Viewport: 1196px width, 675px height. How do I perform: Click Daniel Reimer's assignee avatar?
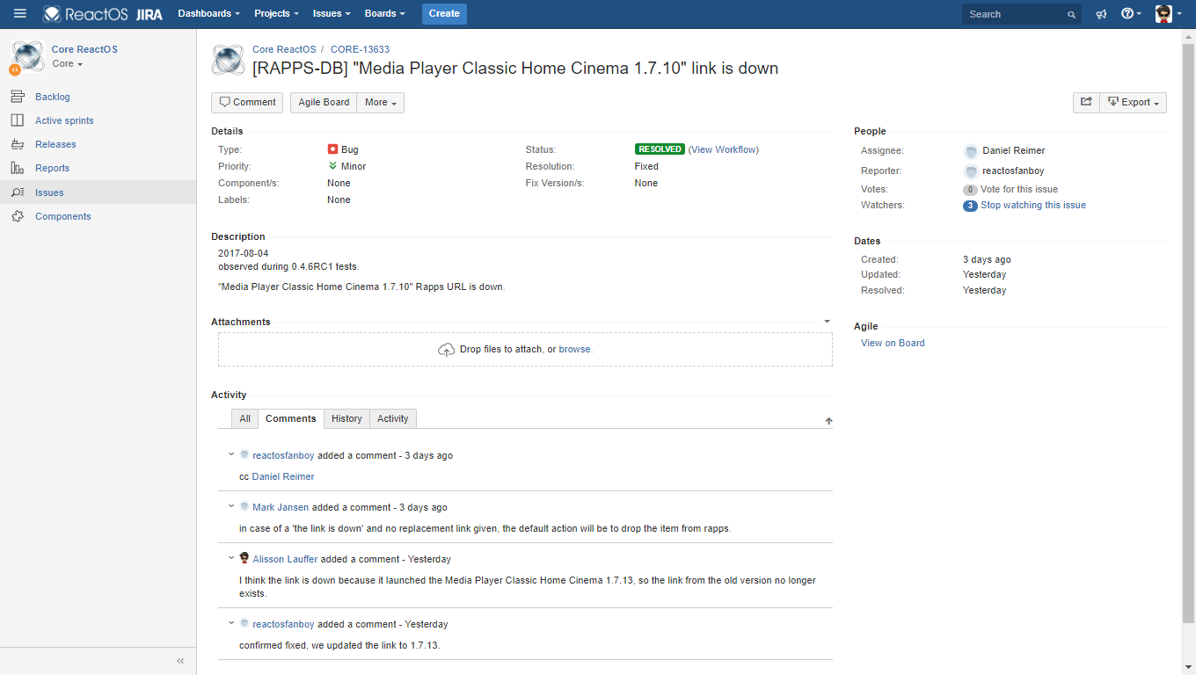(x=971, y=151)
